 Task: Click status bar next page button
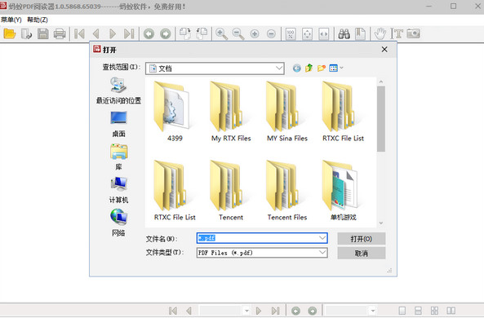[x=259, y=311]
